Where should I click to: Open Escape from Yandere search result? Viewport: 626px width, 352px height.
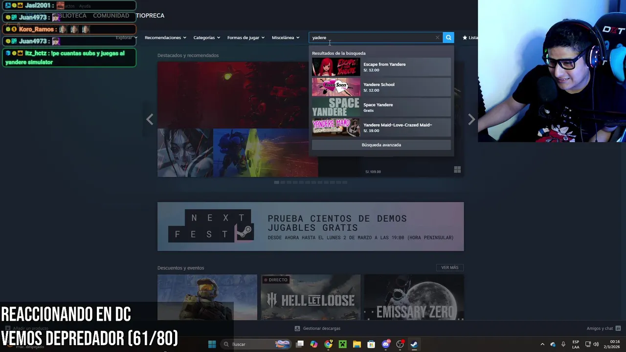[x=381, y=67]
